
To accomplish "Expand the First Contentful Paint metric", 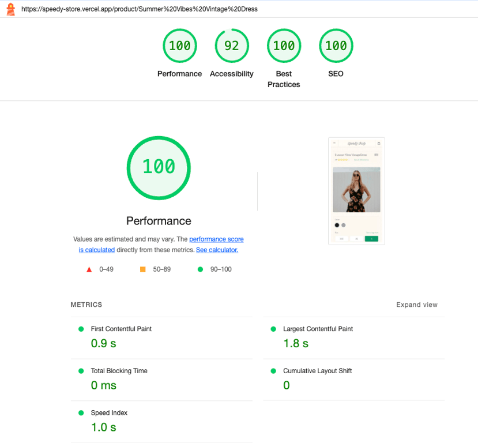I will click(x=161, y=338).
